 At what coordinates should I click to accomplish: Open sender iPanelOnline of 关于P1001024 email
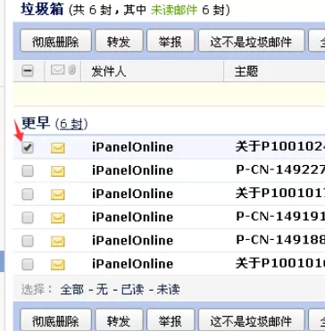click(132, 147)
